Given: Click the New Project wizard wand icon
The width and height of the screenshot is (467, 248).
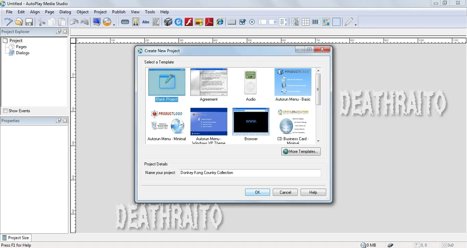Looking at the screenshot, I should click(8, 22).
